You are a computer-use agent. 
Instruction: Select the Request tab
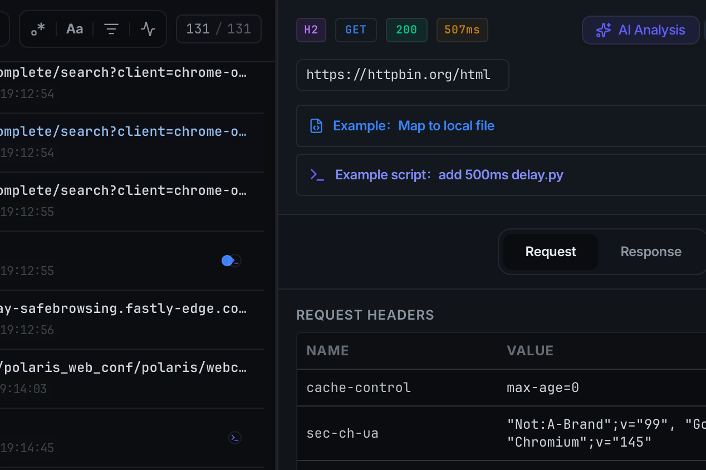tap(550, 252)
